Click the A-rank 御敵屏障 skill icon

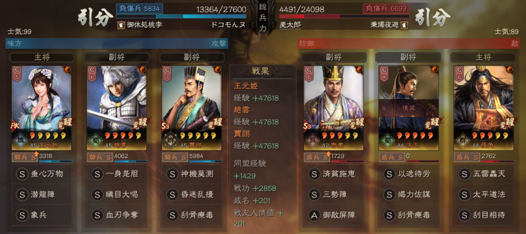tap(314, 215)
